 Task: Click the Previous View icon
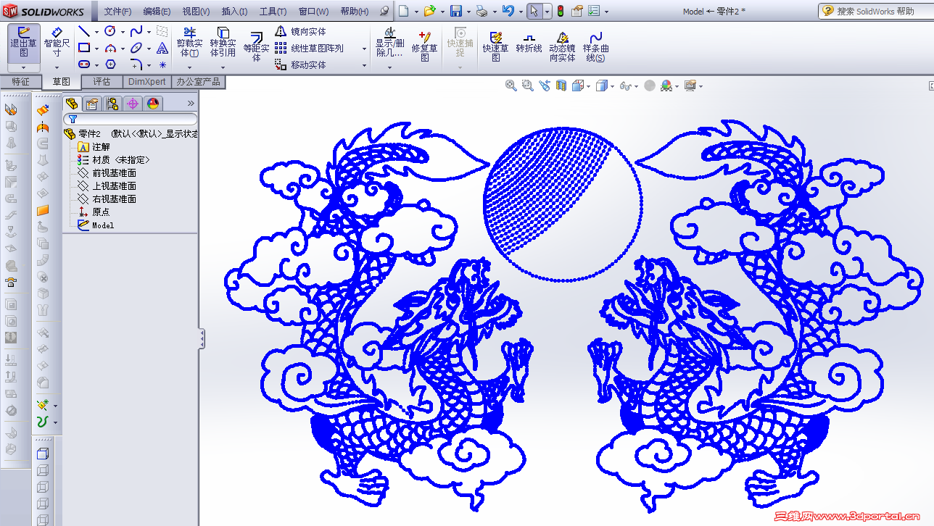[544, 85]
